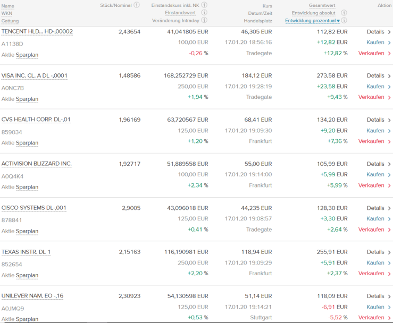Click info icon next to Entwicklung prozentual
393x323 pixels.
(344, 21)
